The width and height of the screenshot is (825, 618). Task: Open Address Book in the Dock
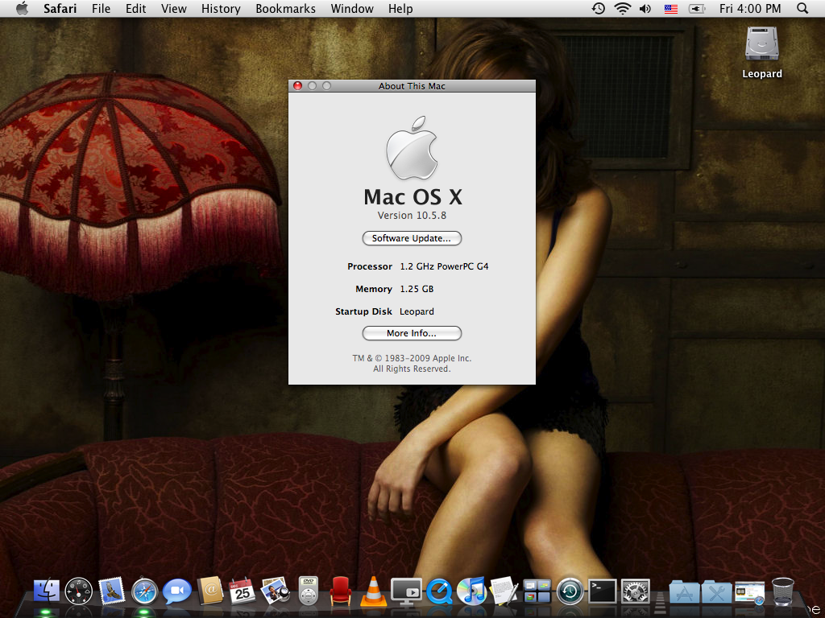coord(210,591)
